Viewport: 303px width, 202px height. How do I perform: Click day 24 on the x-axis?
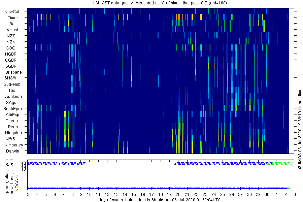click(x=213, y=195)
